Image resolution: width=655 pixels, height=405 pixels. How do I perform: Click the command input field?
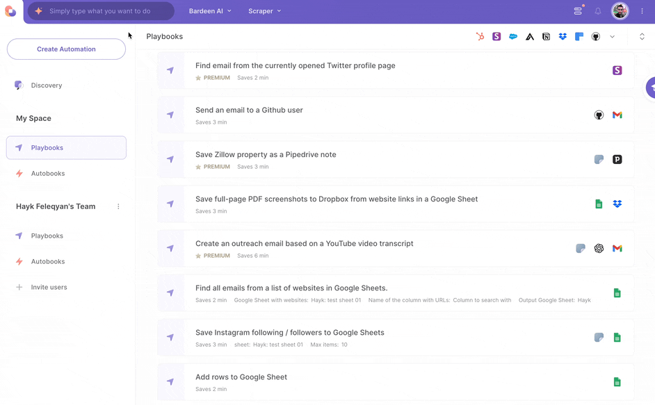100,11
